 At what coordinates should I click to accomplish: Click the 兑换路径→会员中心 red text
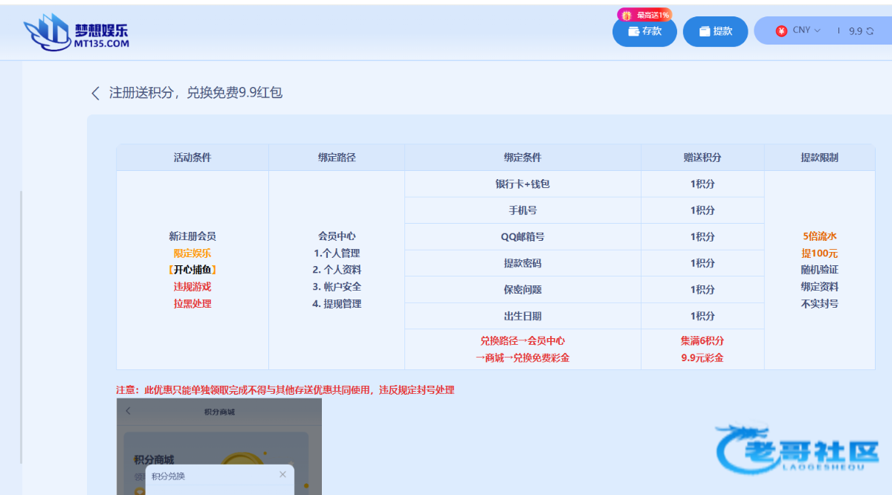click(523, 341)
